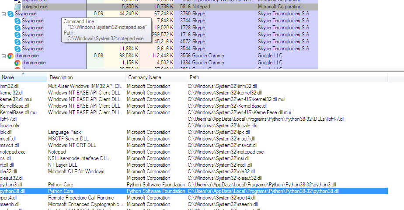The width and height of the screenshot is (404, 210).
Task: Click the 98,584 K private bytes cell
Action: tap(129, 56)
